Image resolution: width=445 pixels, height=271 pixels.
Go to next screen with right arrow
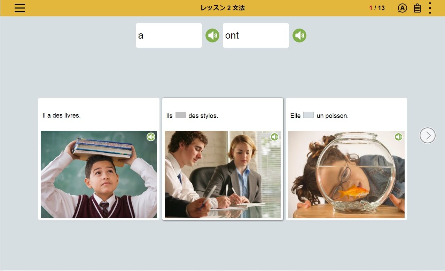[428, 135]
